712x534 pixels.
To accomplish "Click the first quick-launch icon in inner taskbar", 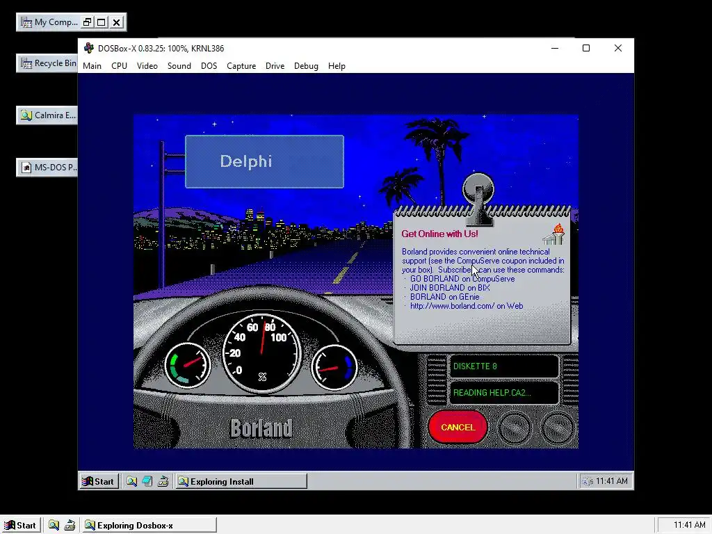I will click(x=131, y=481).
